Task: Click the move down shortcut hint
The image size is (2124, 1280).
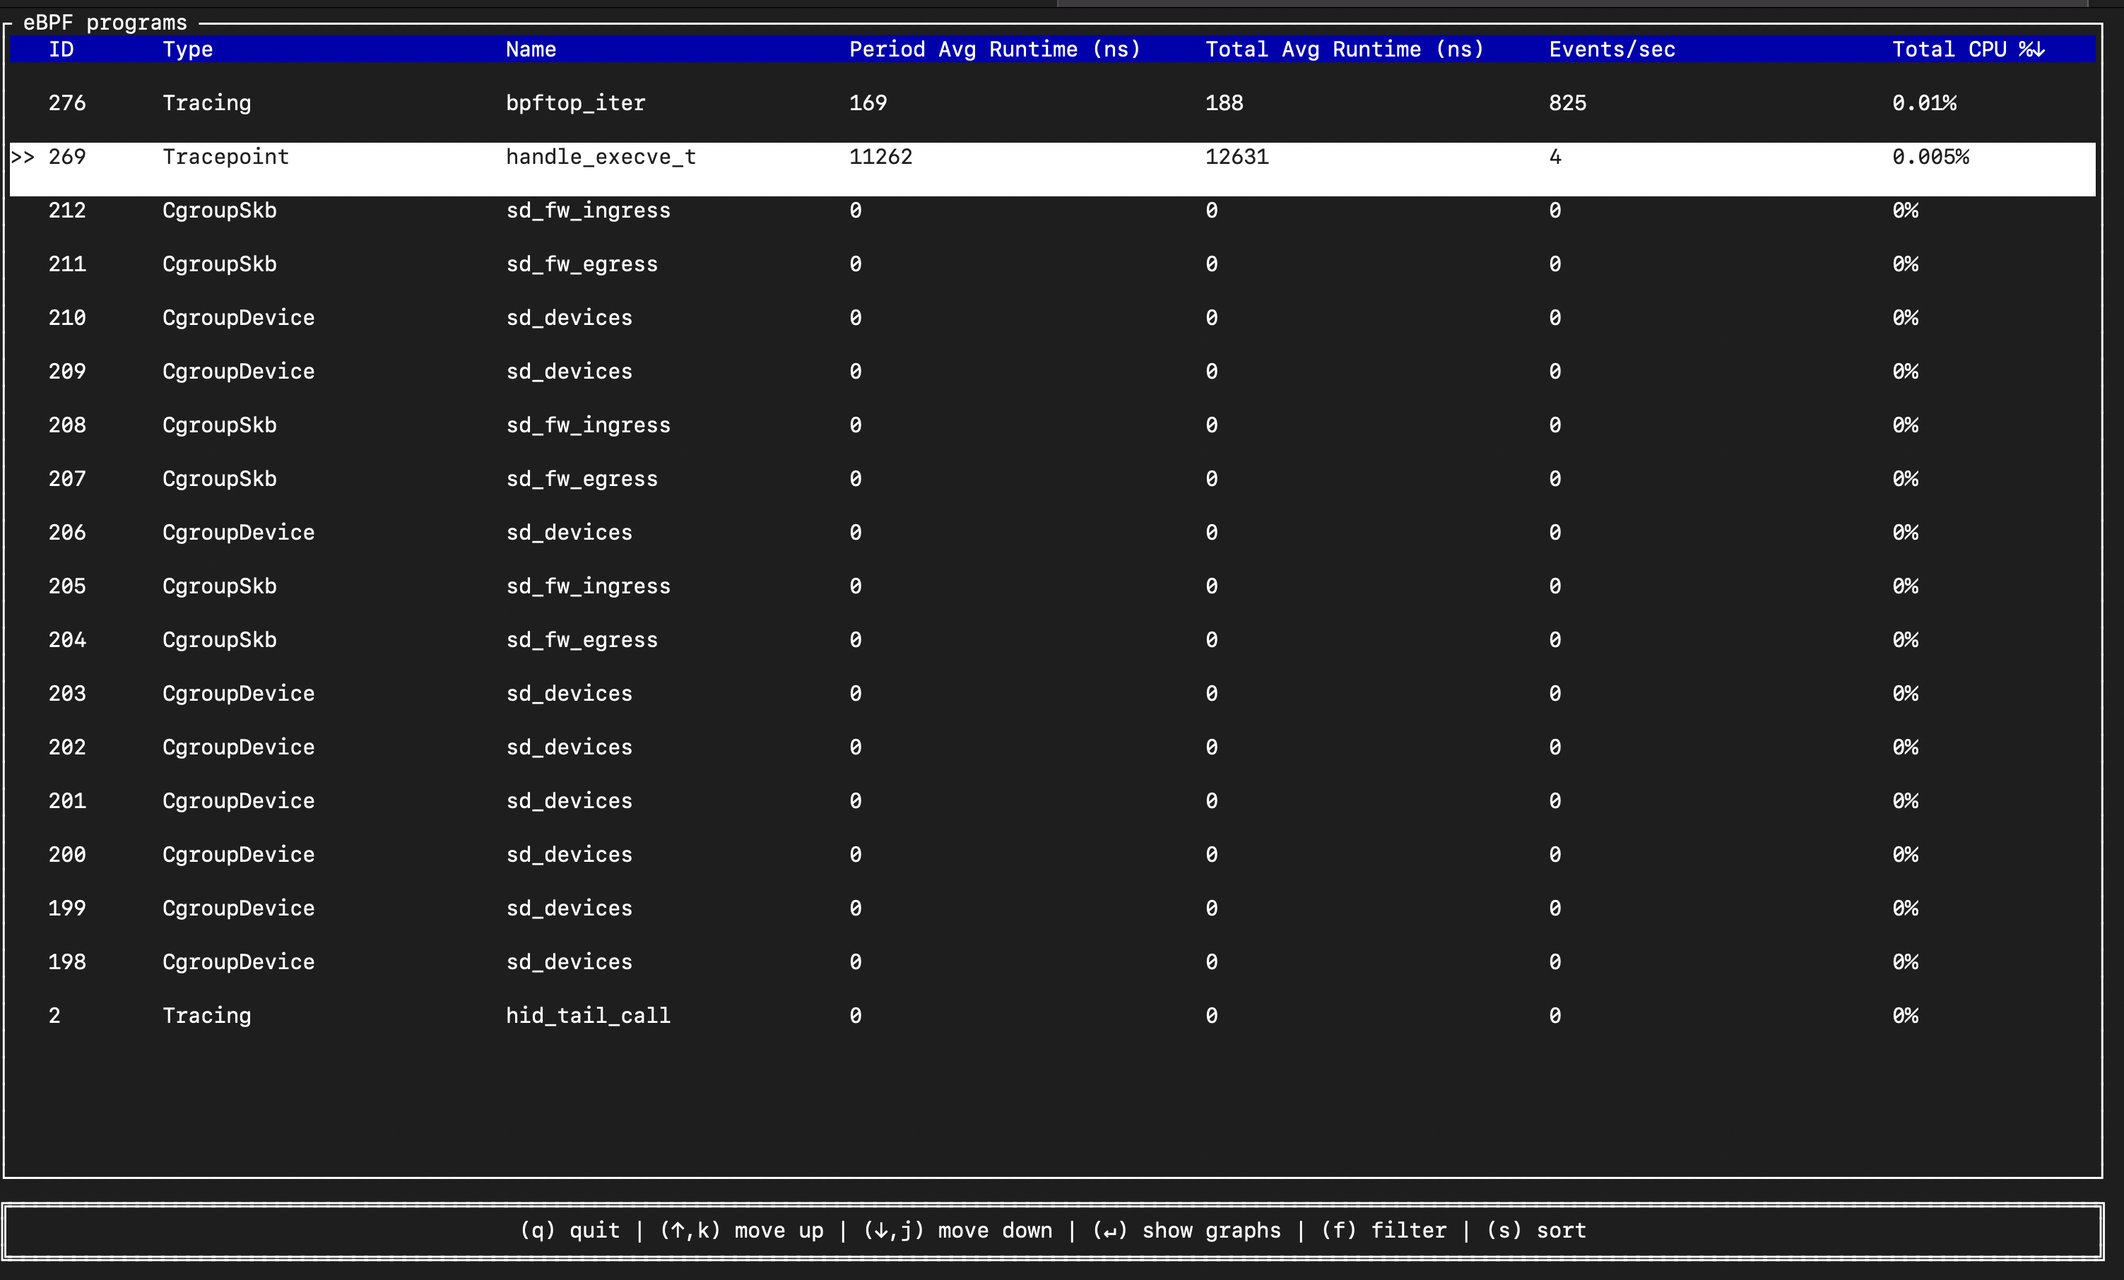Action: (x=957, y=1230)
